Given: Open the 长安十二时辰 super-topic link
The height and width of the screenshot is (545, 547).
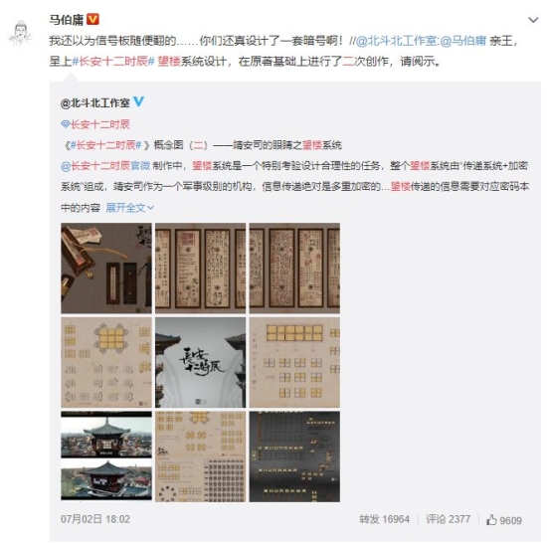Looking at the screenshot, I should pyautogui.click(x=100, y=124).
